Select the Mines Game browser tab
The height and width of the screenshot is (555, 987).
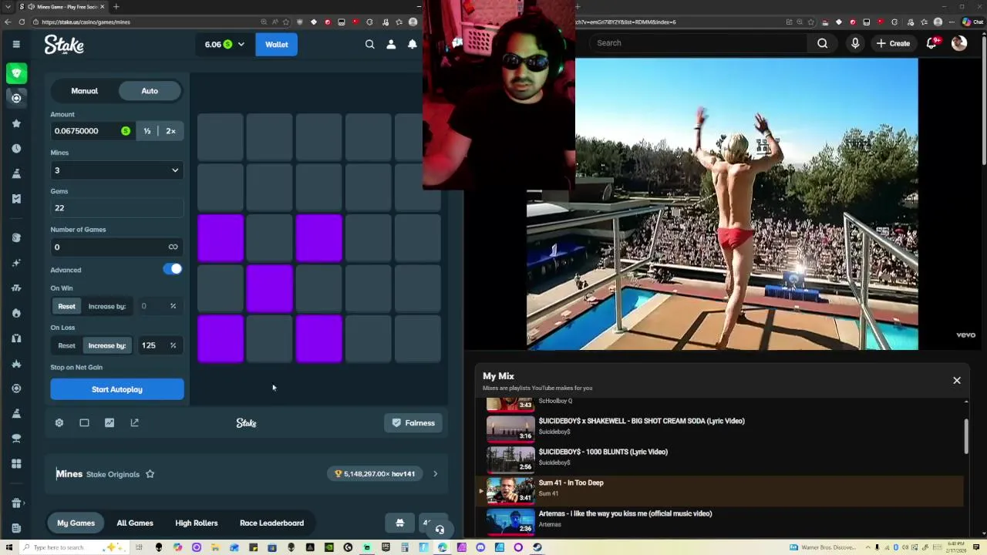(62, 7)
